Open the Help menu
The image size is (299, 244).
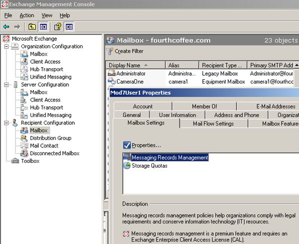[65, 15]
